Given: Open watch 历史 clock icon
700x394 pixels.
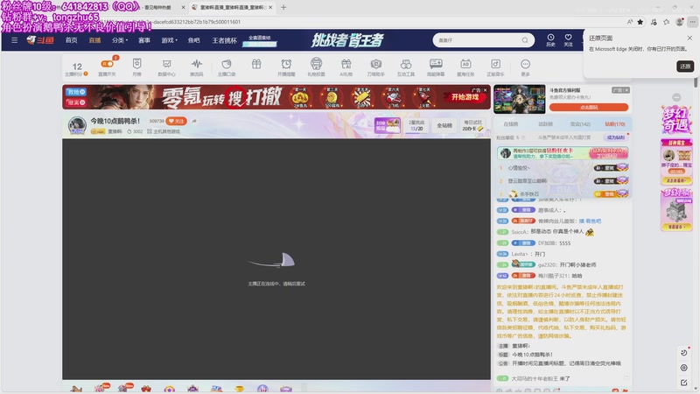Looking at the screenshot, I should (x=551, y=40).
